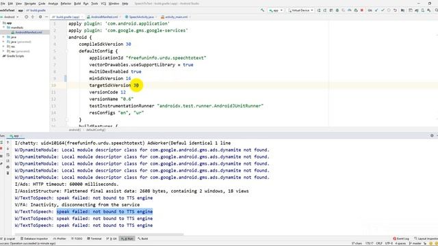Switch to the build.gradle (app) editor tab
Image resolution: width=438 pixels, height=246 pixels.
click(67, 17)
